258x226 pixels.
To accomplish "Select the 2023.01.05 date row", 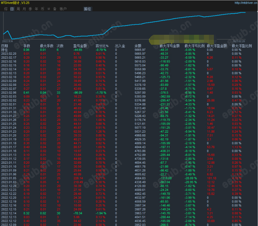I will coord(9,178).
